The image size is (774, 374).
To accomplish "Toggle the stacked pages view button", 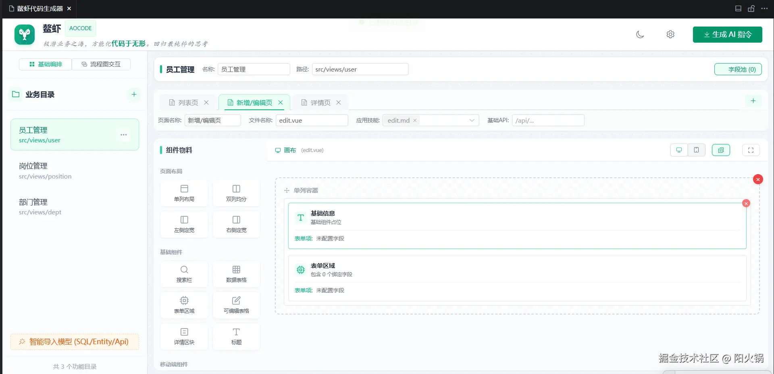I will click(x=721, y=150).
